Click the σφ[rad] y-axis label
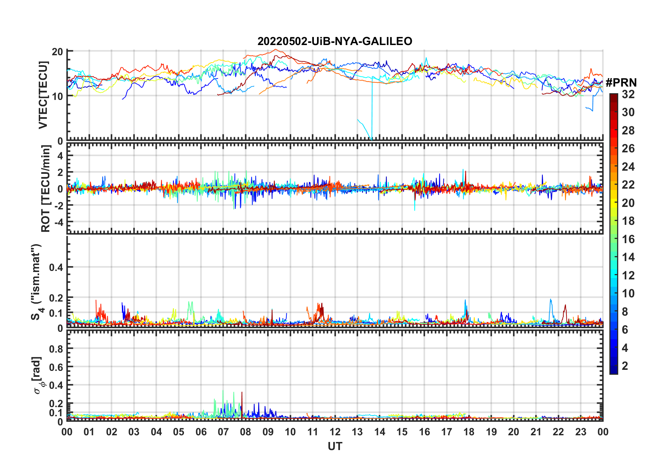670x468 pixels. coord(38,375)
